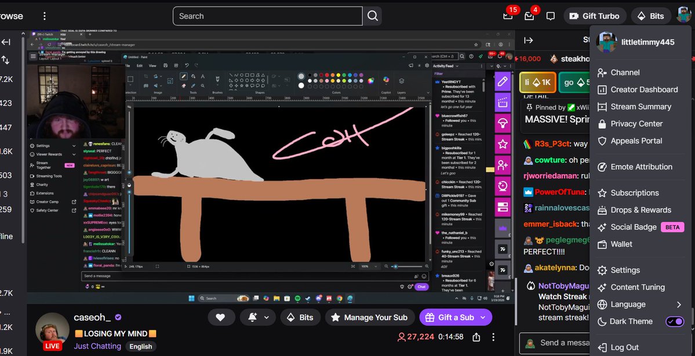Click the purple Gift a Sub button
The height and width of the screenshot is (356, 695).
(449, 317)
